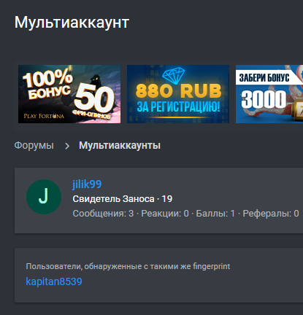Open the jilik99 username link
This screenshot has width=303, height=315.
tap(87, 184)
